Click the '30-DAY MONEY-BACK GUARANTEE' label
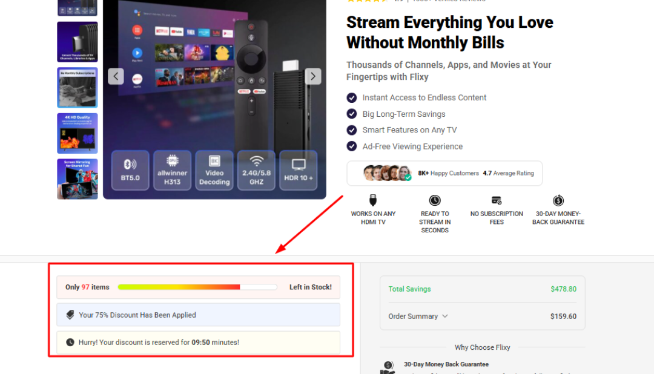 coord(558,218)
